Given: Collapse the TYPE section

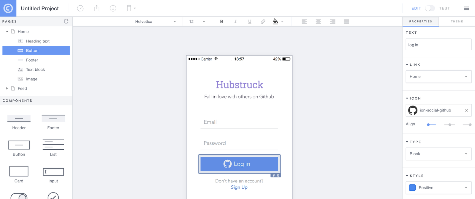Looking at the screenshot, I should [x=407, y=142].
